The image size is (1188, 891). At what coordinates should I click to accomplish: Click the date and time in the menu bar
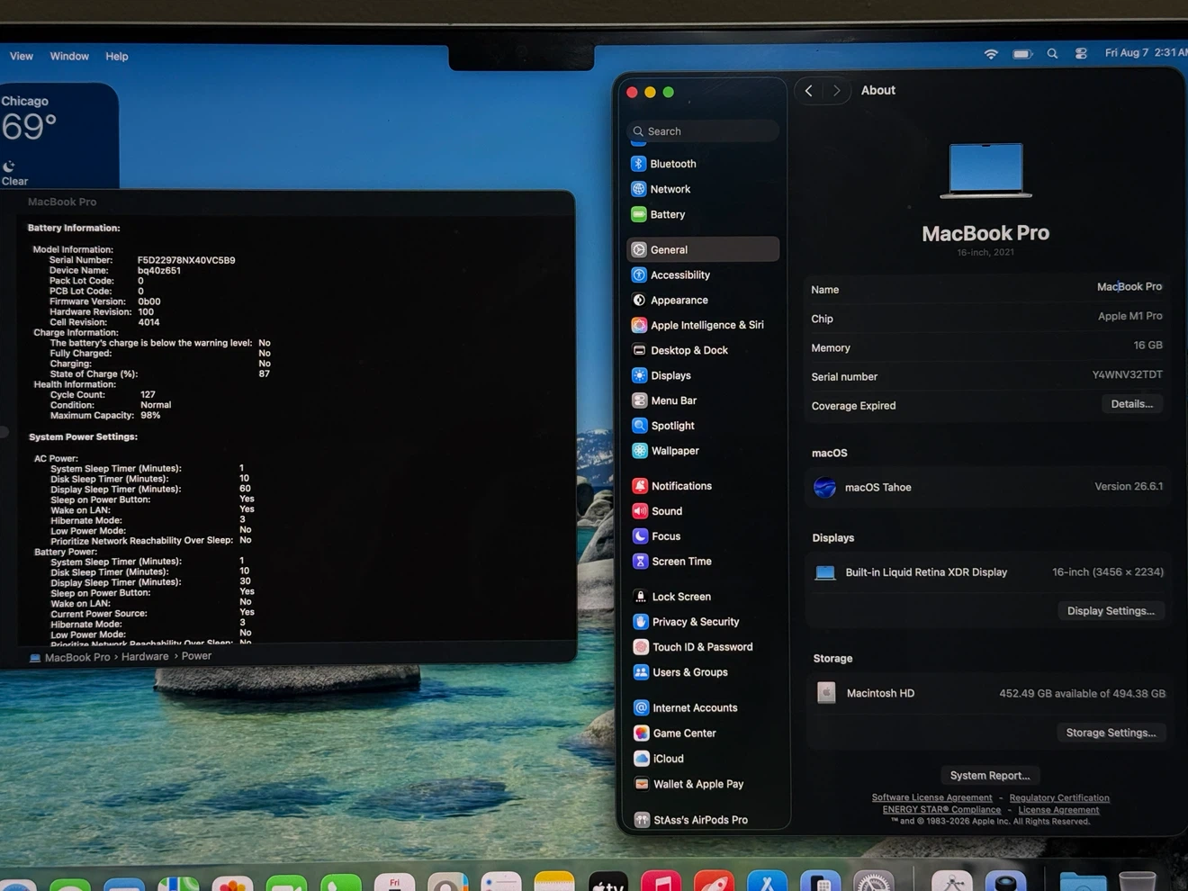tap(1145, 53)
